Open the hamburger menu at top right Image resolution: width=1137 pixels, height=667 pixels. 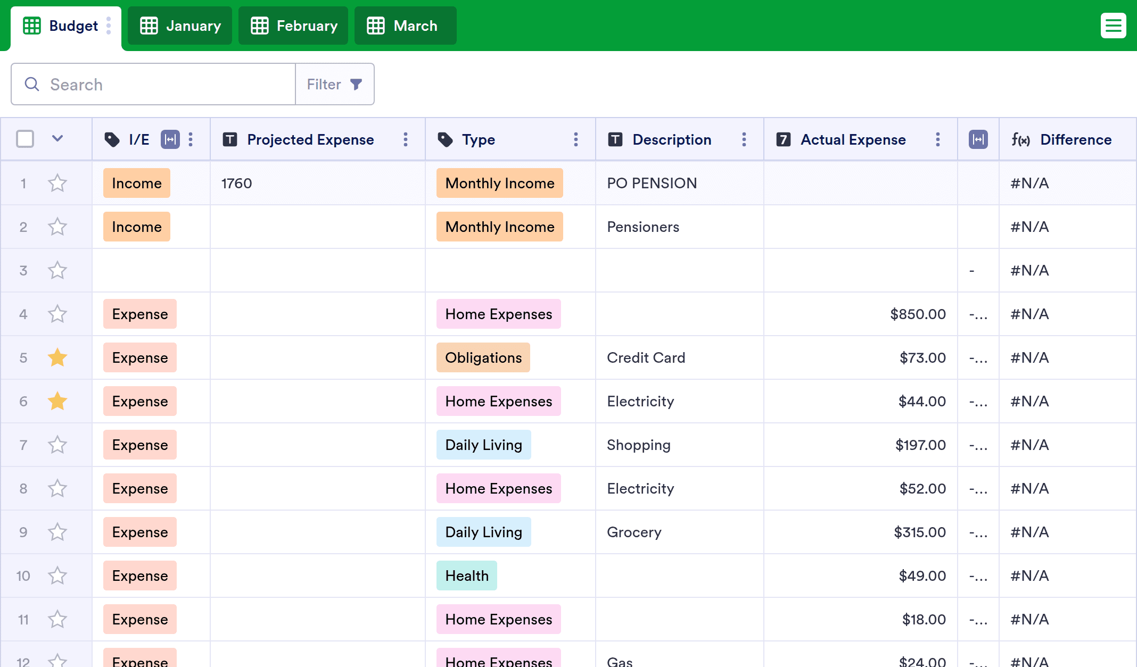coord(1113,26)
